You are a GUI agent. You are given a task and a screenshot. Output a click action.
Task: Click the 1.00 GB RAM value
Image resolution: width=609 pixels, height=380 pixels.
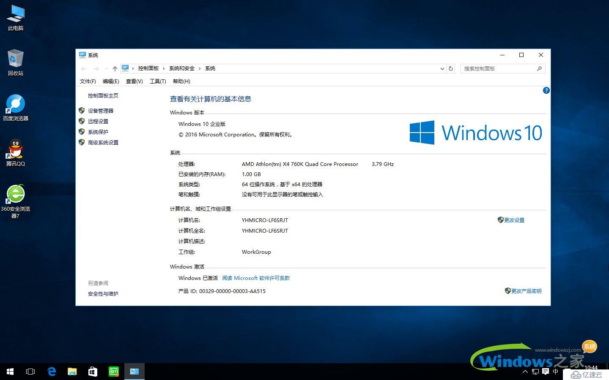251,174
